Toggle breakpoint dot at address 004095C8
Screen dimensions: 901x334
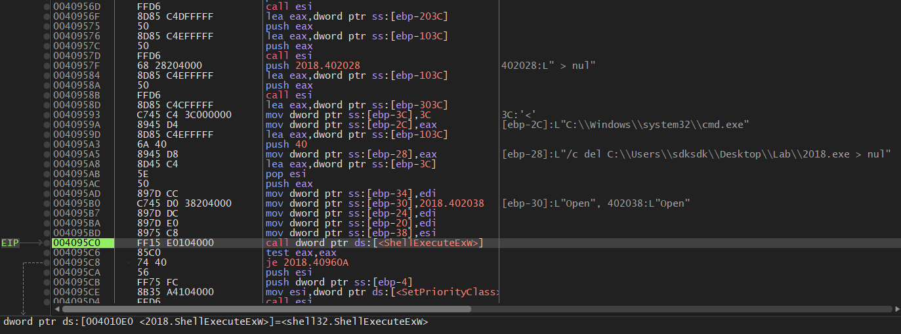pos(47,262)
